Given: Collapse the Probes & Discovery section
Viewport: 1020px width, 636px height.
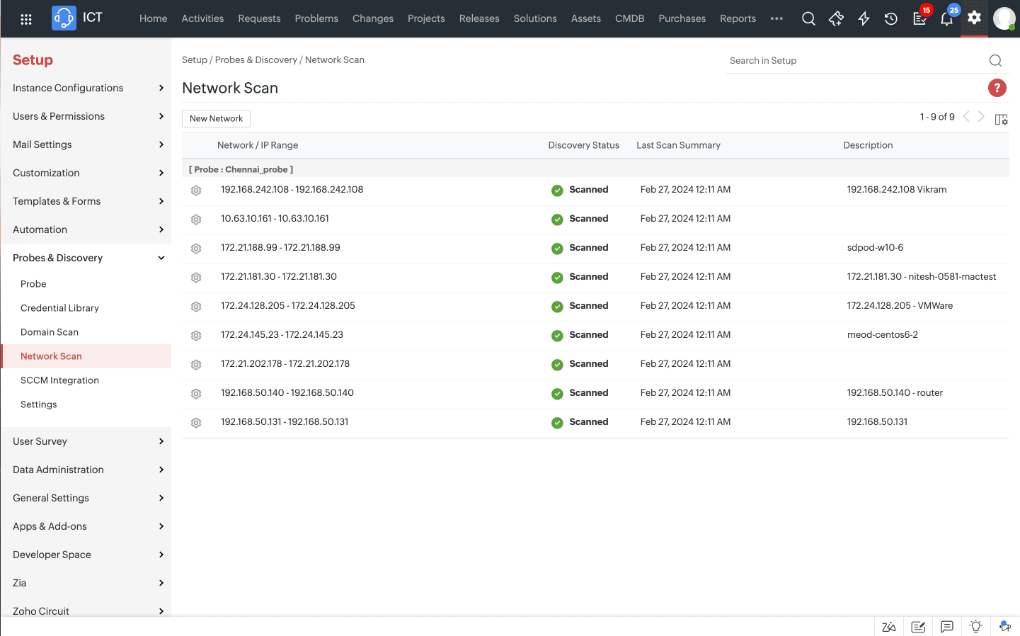Looking at the screenshot, I should tap(161, 258).
